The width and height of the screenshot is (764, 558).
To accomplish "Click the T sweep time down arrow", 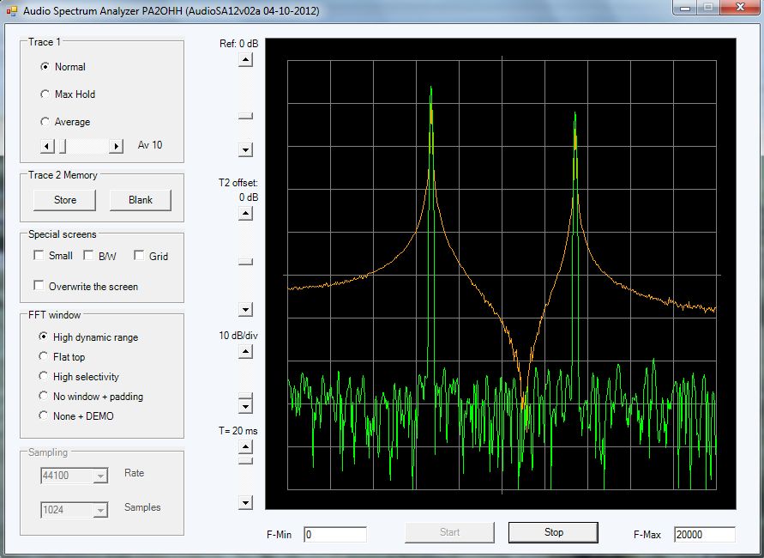I will tap(246, 503).
